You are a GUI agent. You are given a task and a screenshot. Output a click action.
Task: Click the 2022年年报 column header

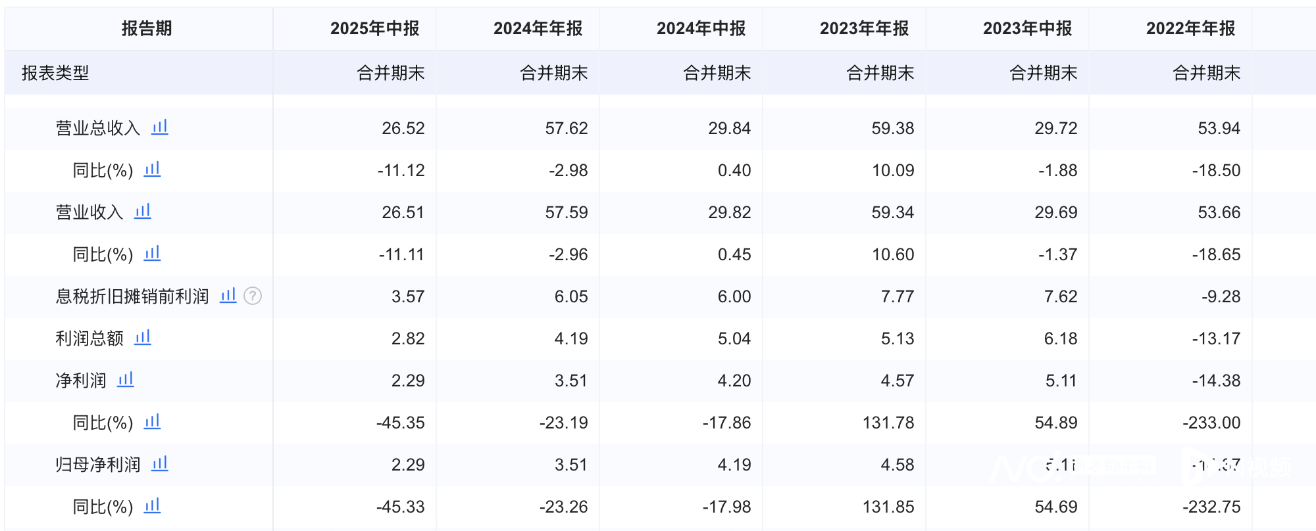pos(1190,28)
